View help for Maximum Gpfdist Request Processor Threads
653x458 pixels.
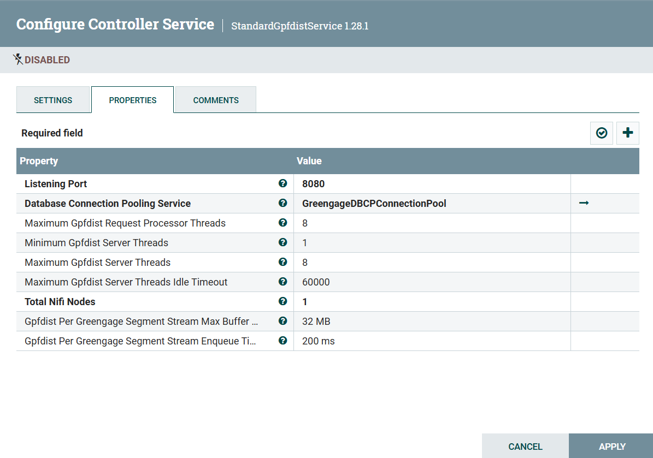click(283, 223)
